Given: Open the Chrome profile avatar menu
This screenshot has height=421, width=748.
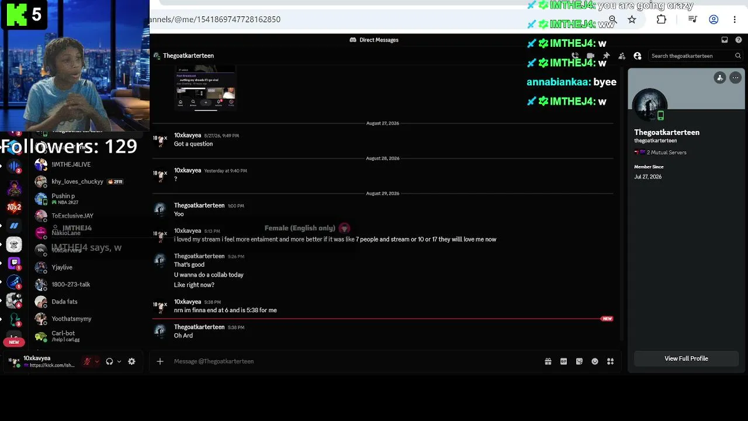Looking at the screenshot, I should click(714, 19).
